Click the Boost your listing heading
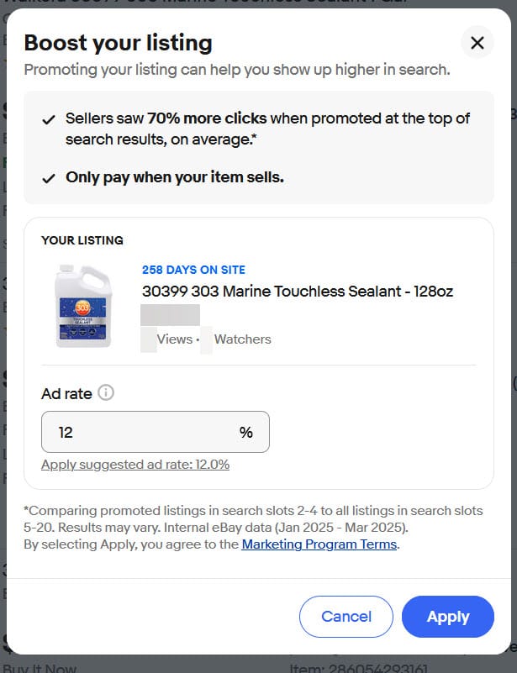 118,43
